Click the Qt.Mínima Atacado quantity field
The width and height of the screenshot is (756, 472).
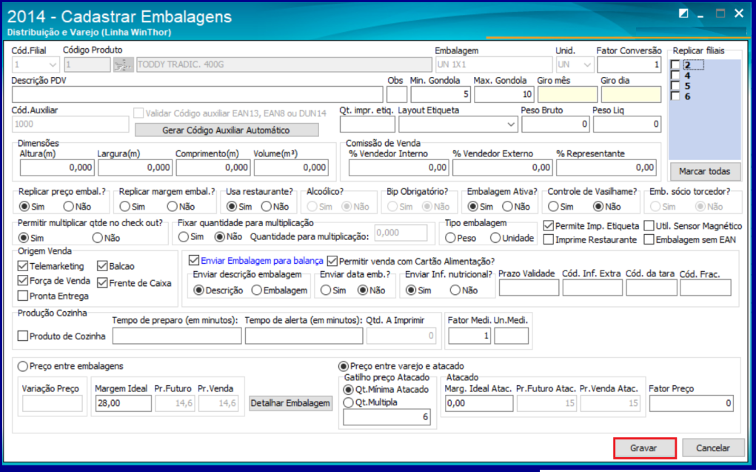(x=387, y=417)
